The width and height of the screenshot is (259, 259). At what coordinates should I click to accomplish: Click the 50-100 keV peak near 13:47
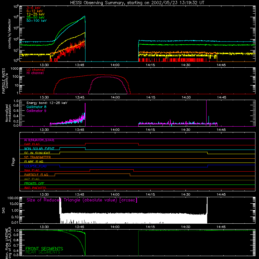click(85, 16)
